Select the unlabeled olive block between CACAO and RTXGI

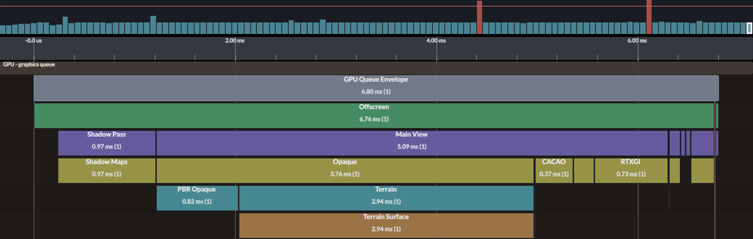(x=584, y=171)
